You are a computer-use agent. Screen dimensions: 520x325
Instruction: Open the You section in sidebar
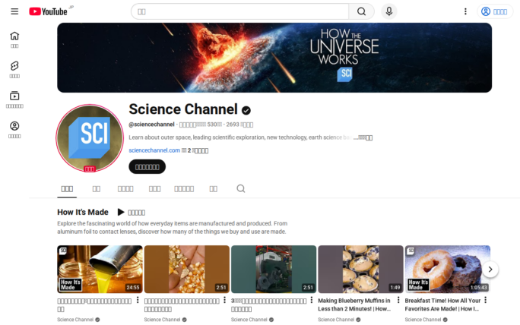click(14, 129)
